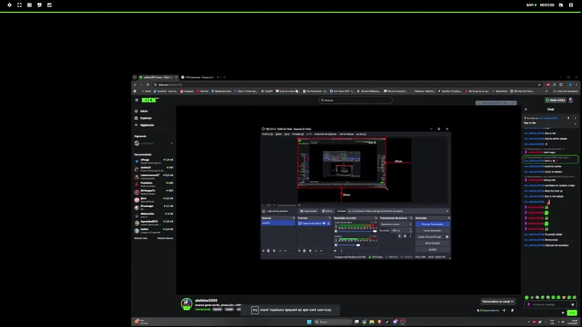Image resolution: width=582 pixels, height=327 pixels.
Task: Click the Obtén KICKs button
Action: (x=556, y=100)
